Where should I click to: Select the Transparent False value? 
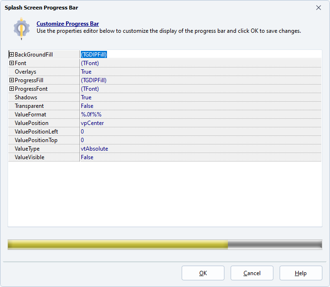click(x=87, y=106)
